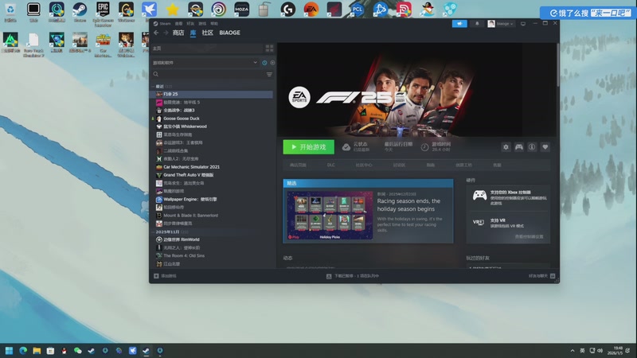637x358 pixels.
Task: Switch the library to grid view icon
Action: click(x=269, y=49)
